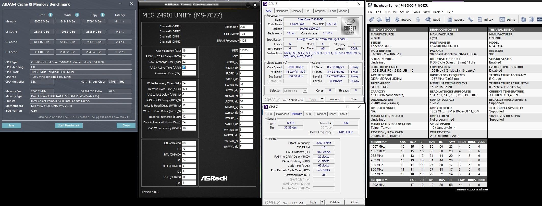Click Read in the Thaiphoon Burner toolbar
The image size is (542, 206).
(433, 19)
